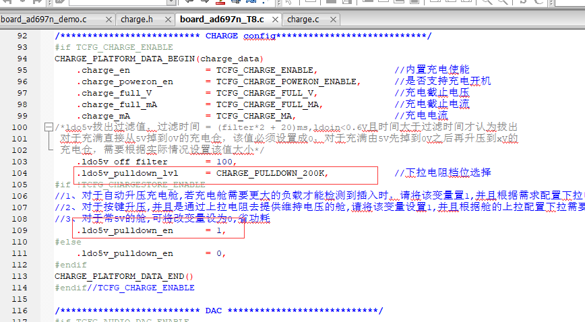Click the #else directive

pos(68,242)
